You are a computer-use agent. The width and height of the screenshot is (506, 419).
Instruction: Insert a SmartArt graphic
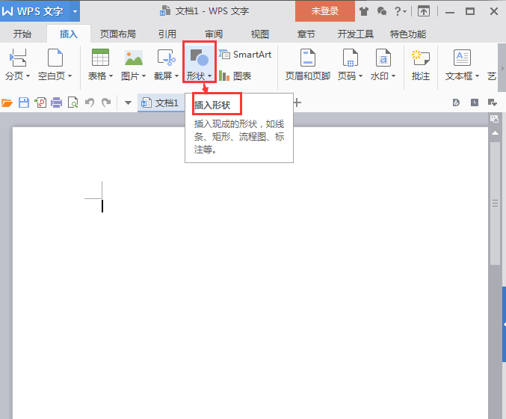pyautogui.click(x=245, y=55)
